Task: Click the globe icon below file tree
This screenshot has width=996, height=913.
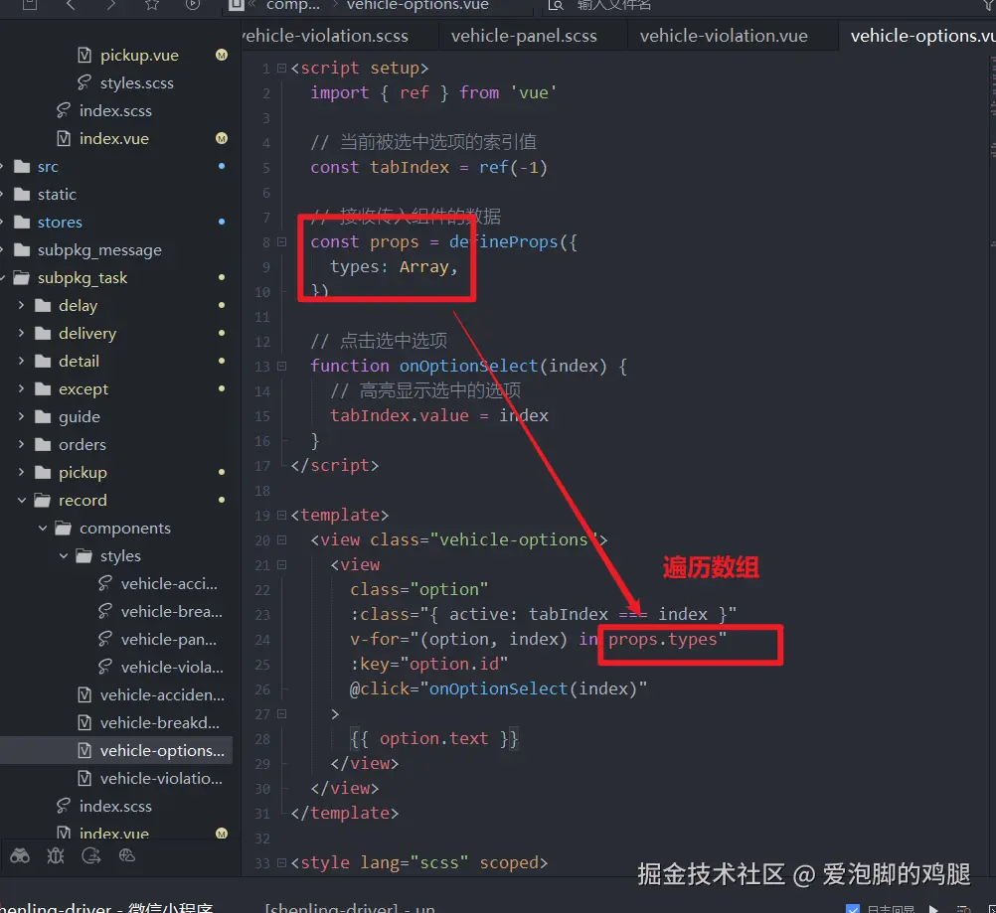Action: (127, 855)
